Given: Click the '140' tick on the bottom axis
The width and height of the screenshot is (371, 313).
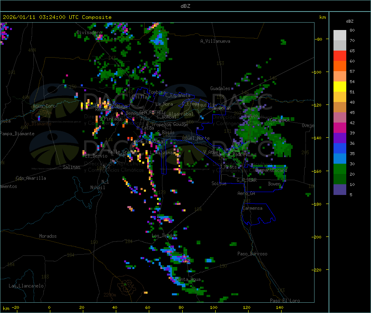Looking at the screenshot, I should click(279, 308).
